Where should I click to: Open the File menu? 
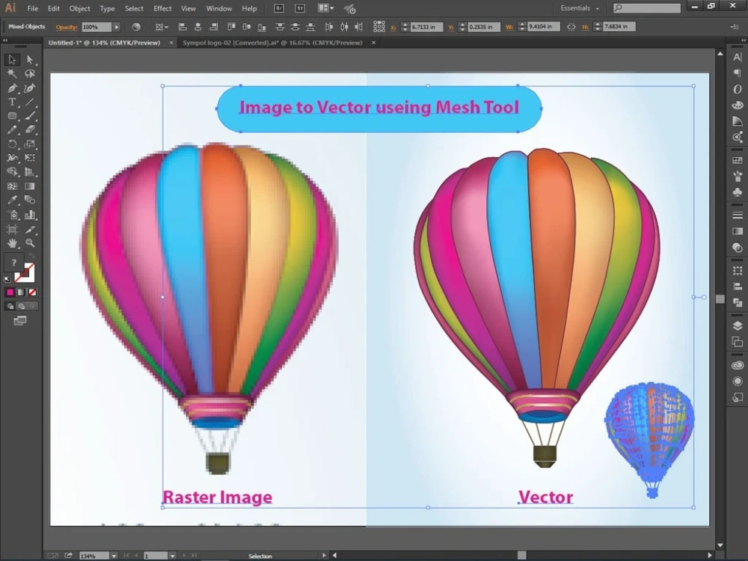pos(32,8)
